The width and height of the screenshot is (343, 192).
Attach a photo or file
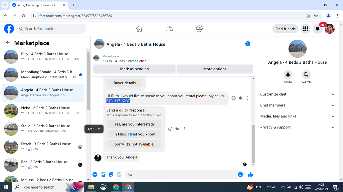[103, 174]
